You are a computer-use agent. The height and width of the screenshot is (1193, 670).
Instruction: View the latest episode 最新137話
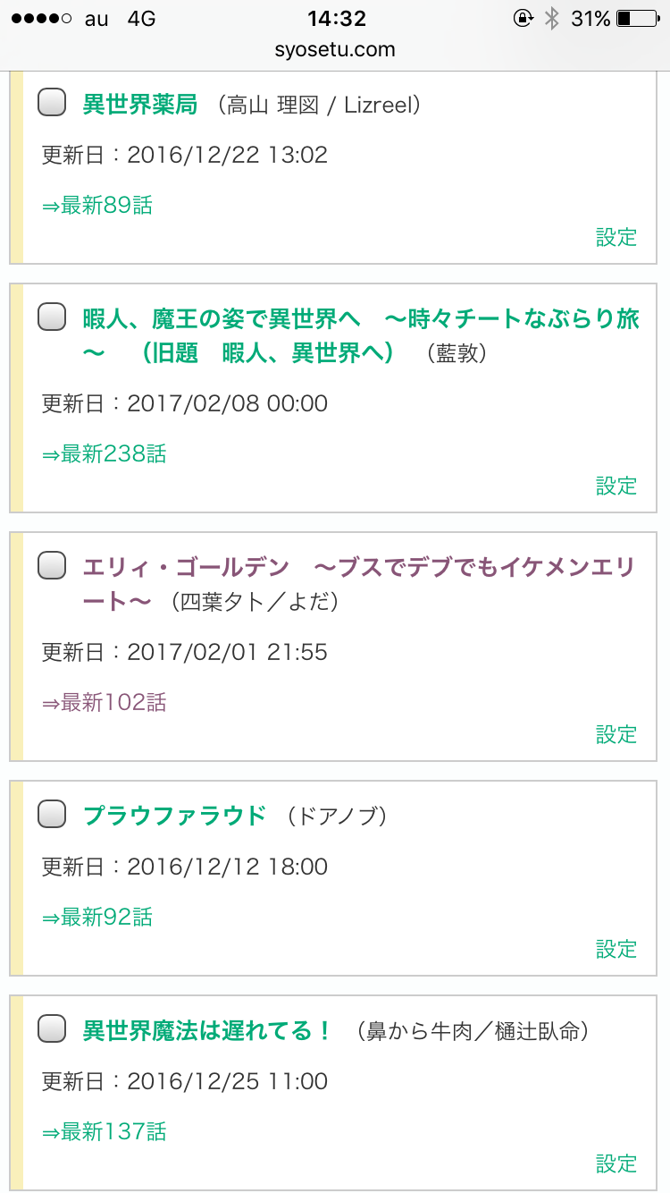pos(105,1132)
